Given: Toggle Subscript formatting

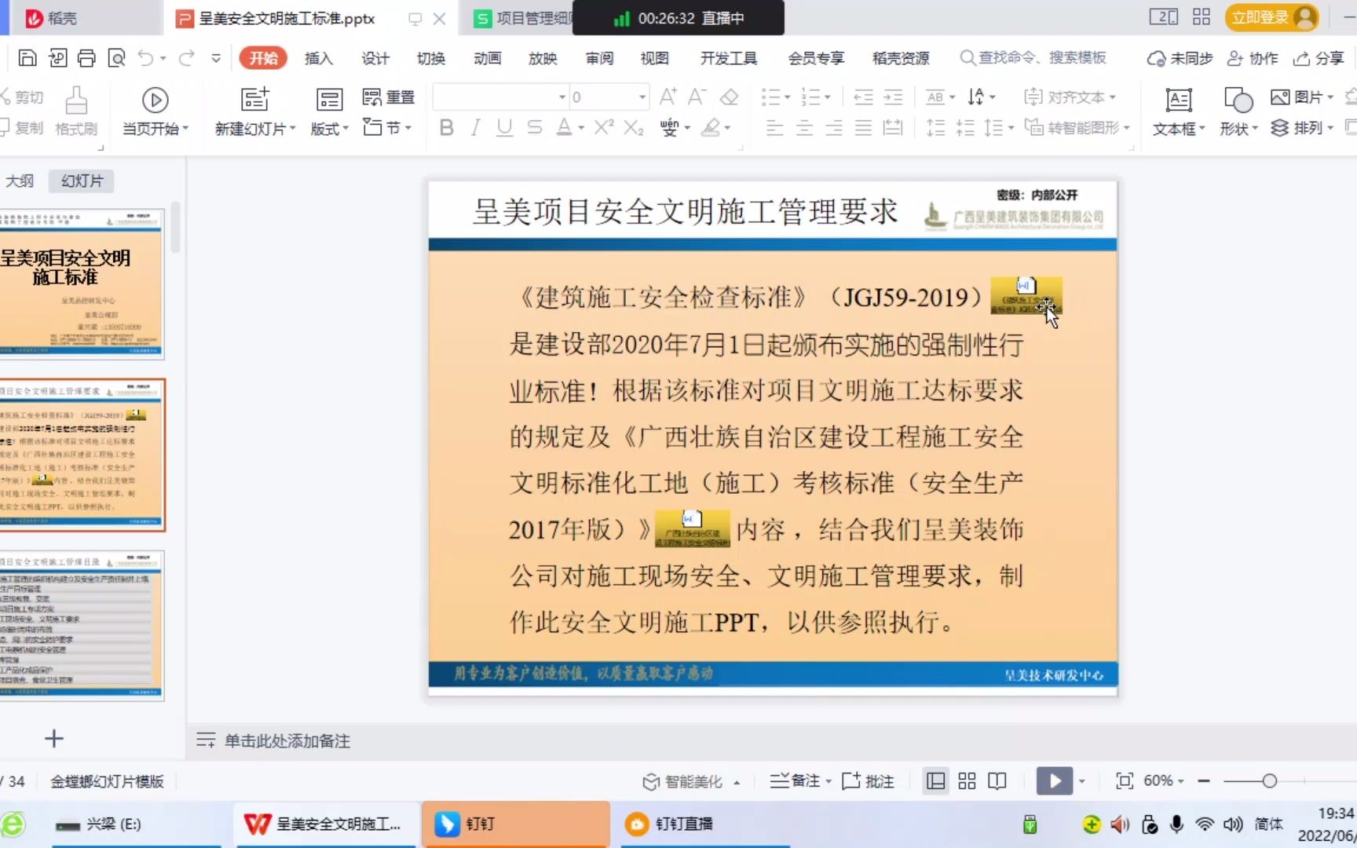Looking at the screenshot, I should (x=634, y=127).
